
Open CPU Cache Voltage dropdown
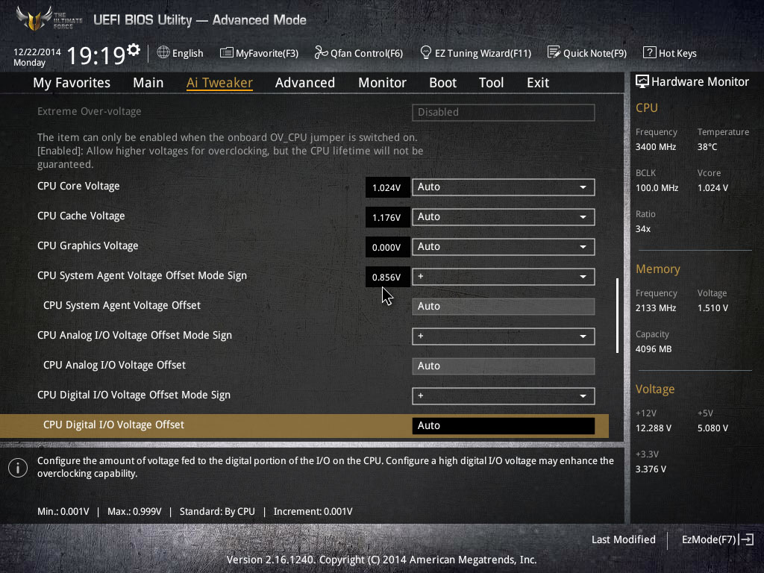coord(504,217)
